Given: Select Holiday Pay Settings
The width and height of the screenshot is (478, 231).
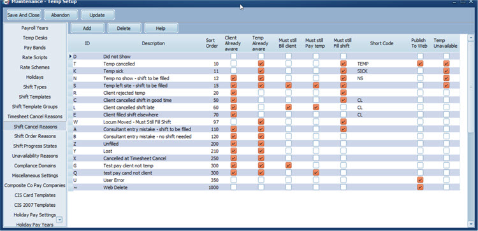Looking at the screenshot, I should pyautogui.click(x=35, y=215).
